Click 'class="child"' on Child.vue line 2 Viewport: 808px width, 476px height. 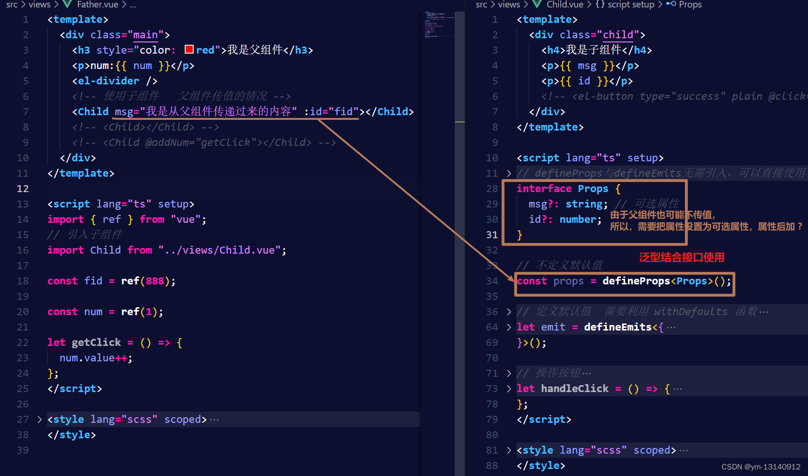599,35
